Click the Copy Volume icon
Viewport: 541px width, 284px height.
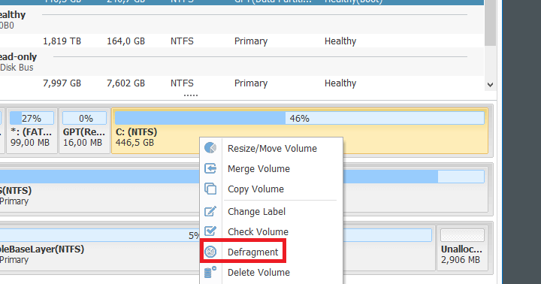click(x=210, y=189)
